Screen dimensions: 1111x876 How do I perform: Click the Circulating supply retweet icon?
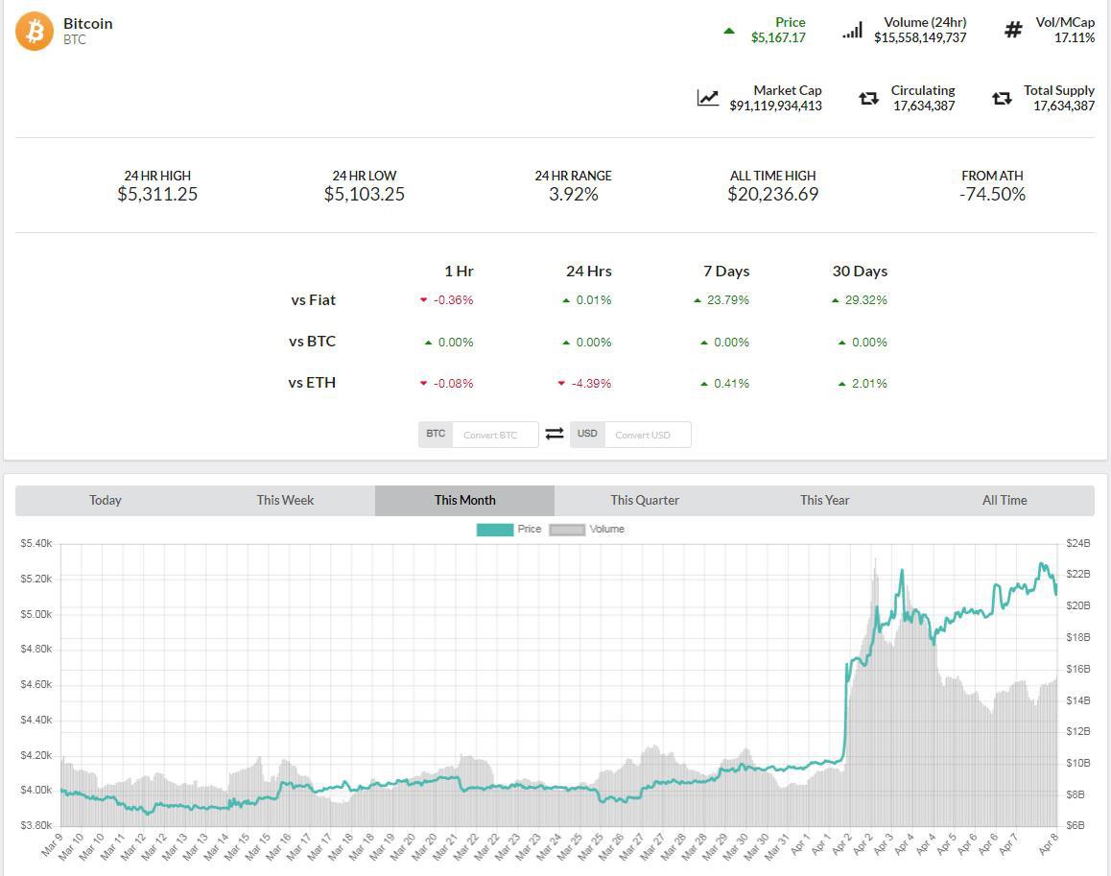coord(868,99)
